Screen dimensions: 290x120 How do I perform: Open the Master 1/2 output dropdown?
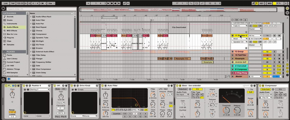255,77
